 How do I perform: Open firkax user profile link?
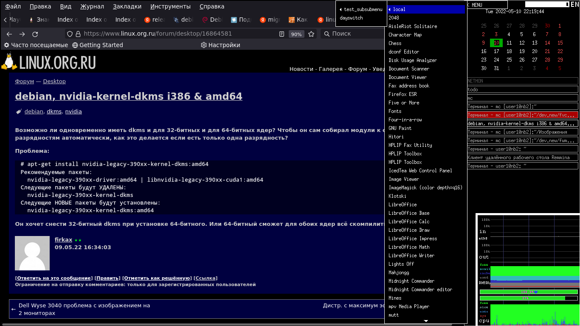pyautogui.click(x=63, y=240)
